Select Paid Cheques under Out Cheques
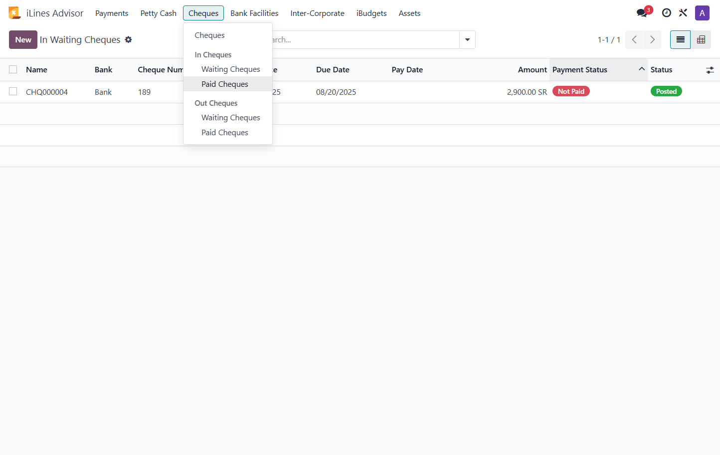 (228, 133)
